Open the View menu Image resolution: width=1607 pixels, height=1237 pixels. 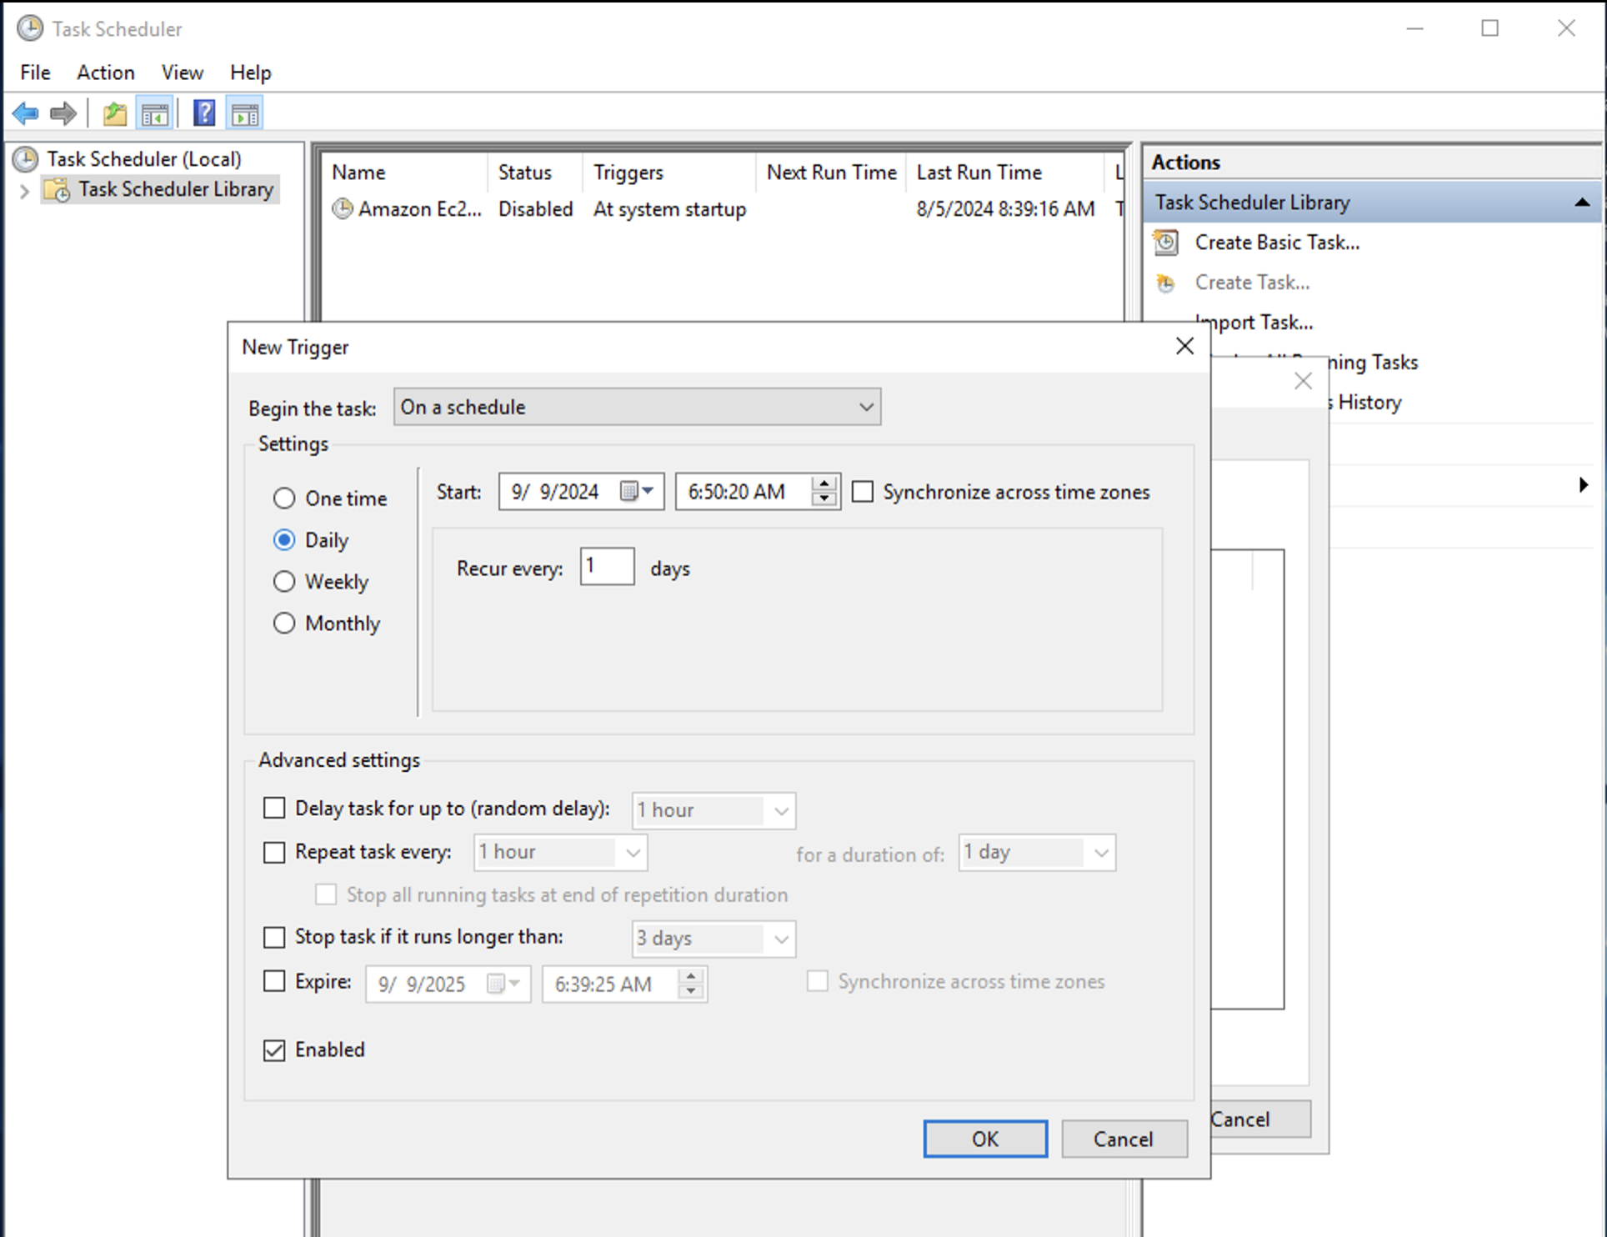(x=182, y=73)
